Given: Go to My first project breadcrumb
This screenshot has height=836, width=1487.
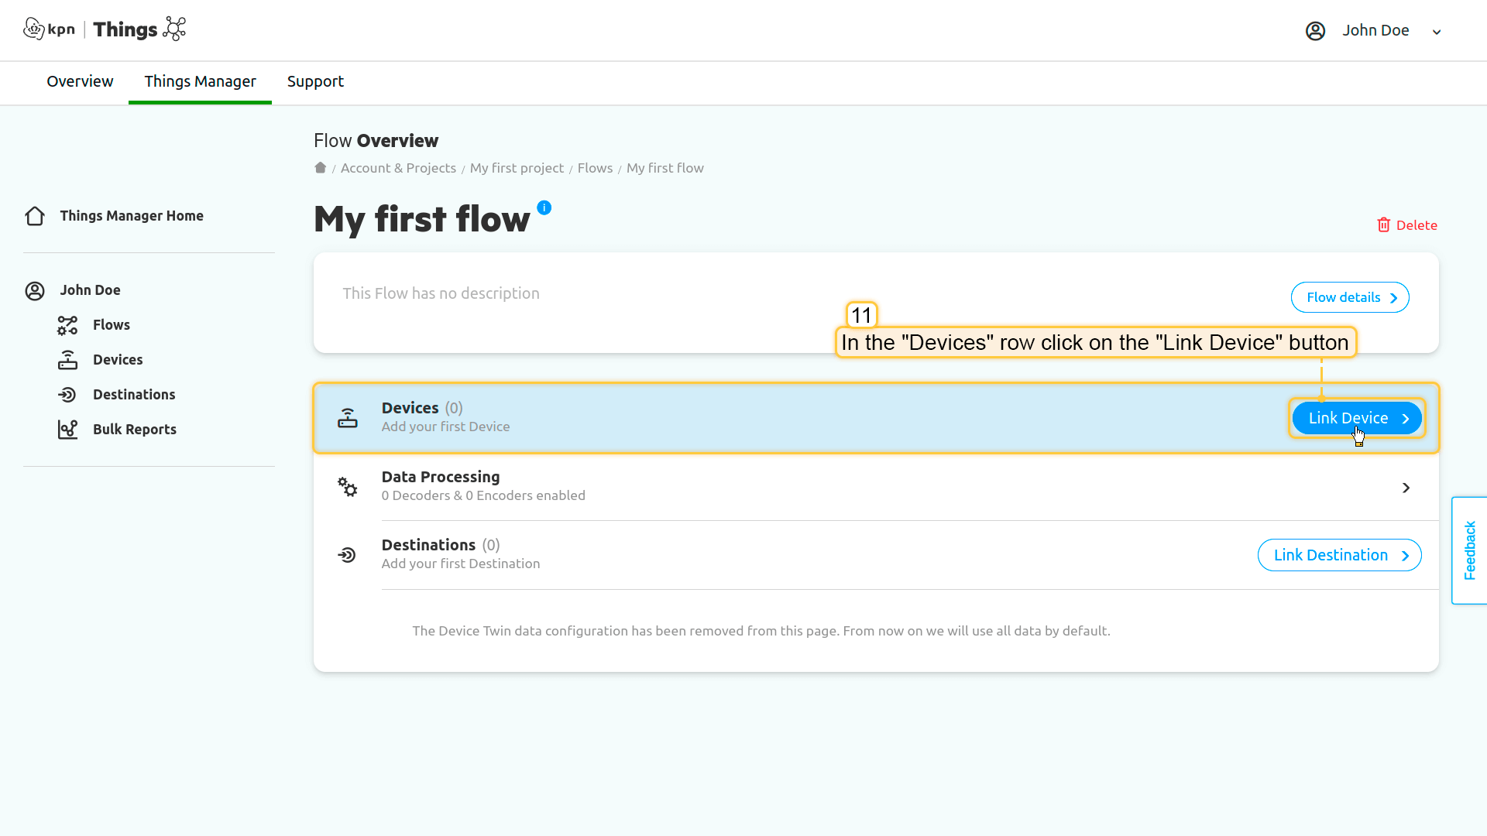Looking at the screenshot, I should [517, 168].
